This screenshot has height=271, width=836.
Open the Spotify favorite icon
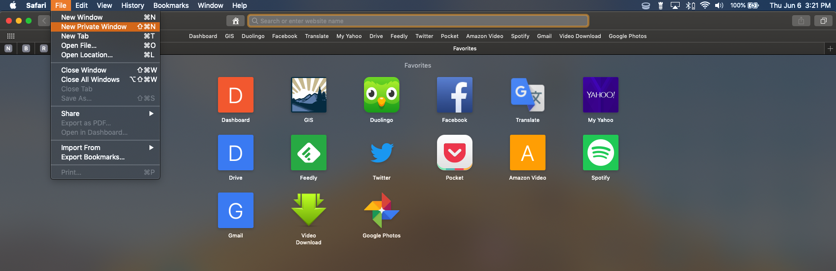click(x=601, y=153)
